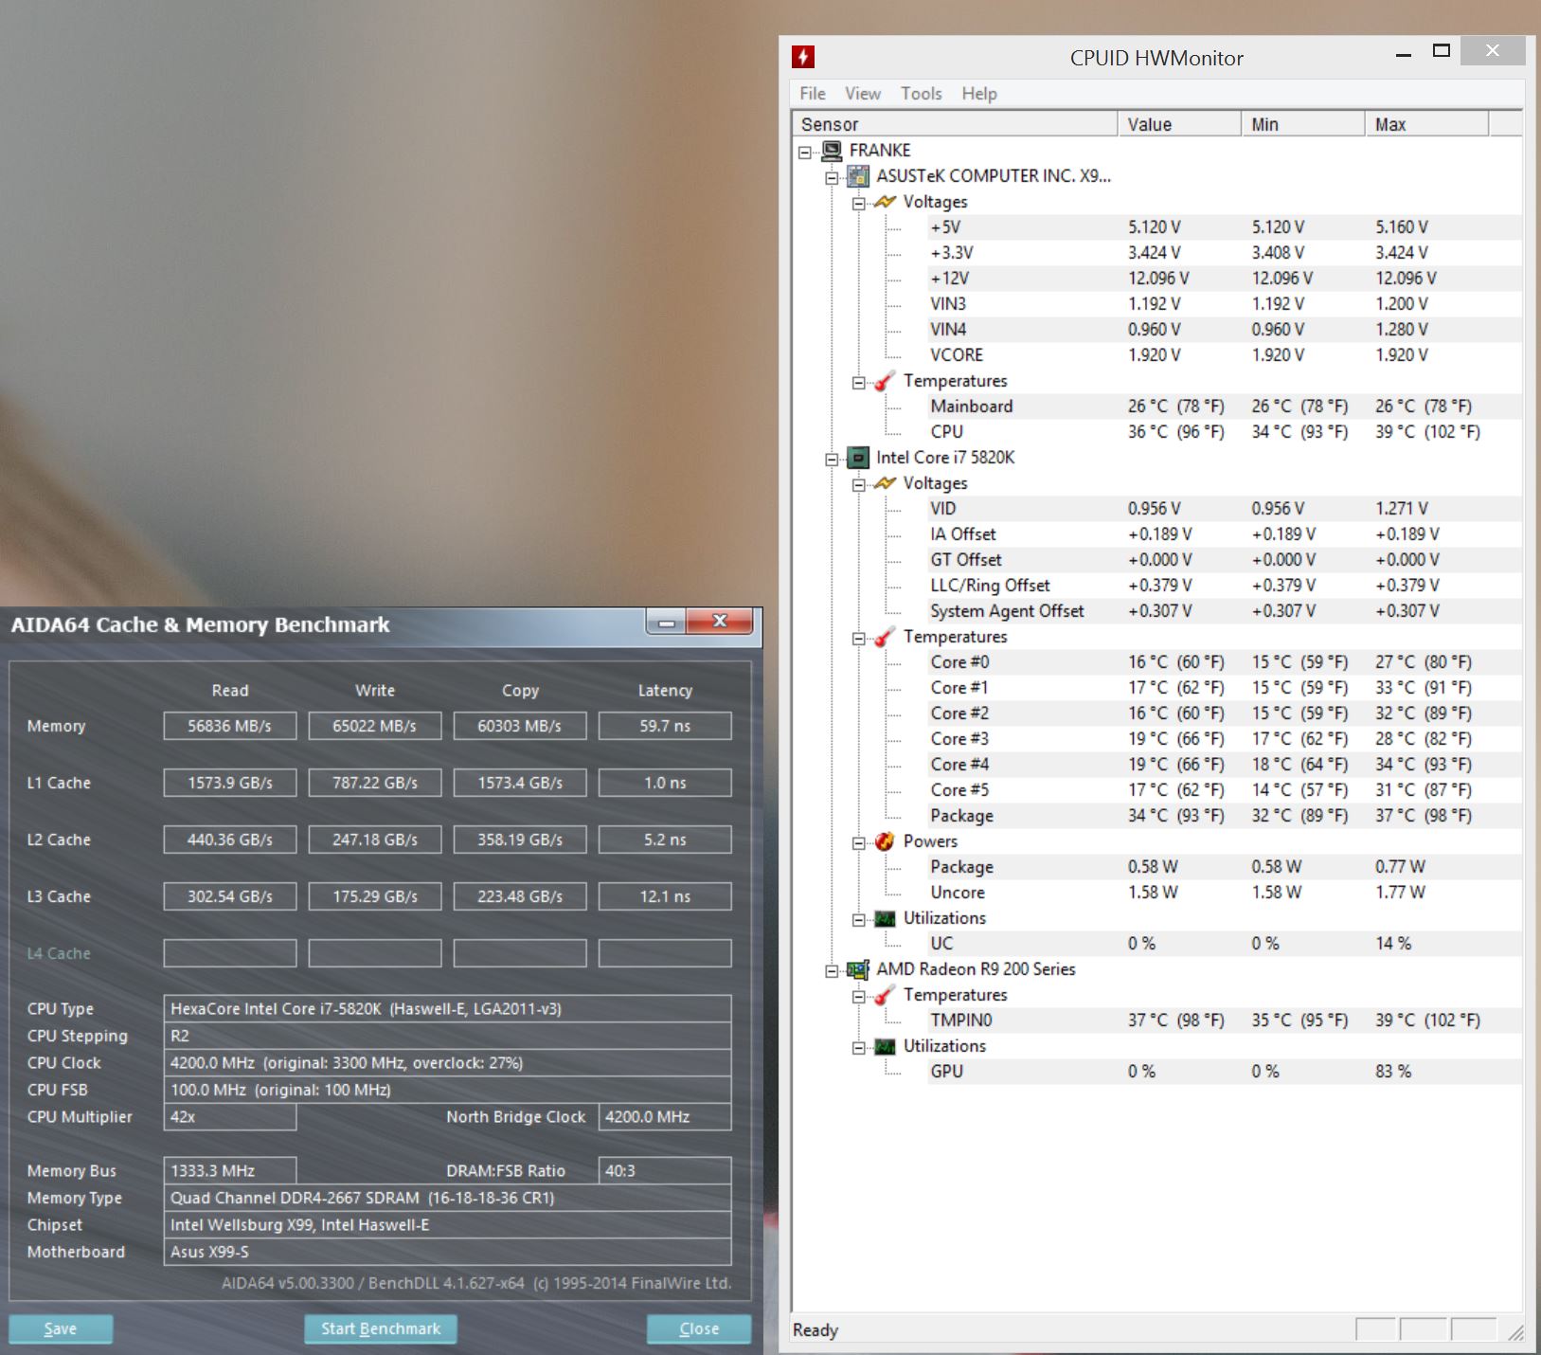1541x1355 pixels.
Task: Open the Tools menu in HWMonitor
Action: pyautogui.click(x=922, y=94)
